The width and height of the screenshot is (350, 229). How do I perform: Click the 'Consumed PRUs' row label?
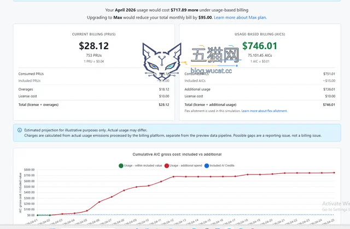[31, 74]
